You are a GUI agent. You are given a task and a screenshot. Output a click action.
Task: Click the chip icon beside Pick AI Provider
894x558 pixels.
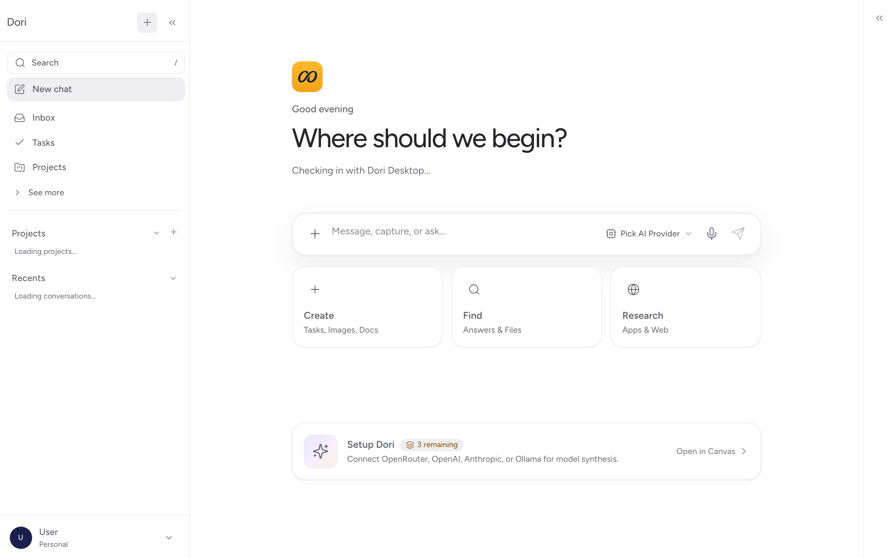click(x=611, y=234)
